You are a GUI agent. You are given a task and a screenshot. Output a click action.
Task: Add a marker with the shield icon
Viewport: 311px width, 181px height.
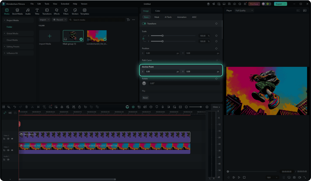[157, 107]
